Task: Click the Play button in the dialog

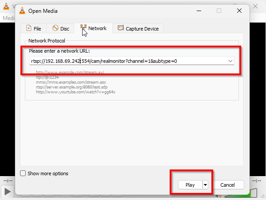Action: pos(190,185)
